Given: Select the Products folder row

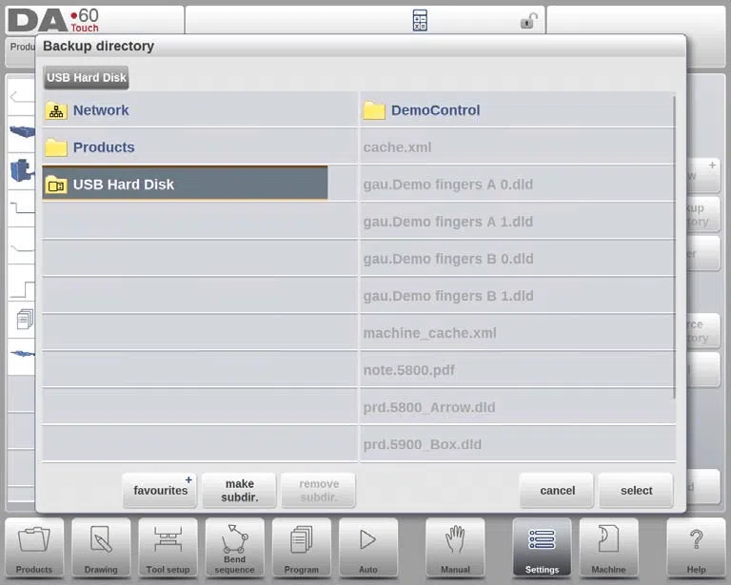Looking at the screenshot, I should tap(200, 146).
